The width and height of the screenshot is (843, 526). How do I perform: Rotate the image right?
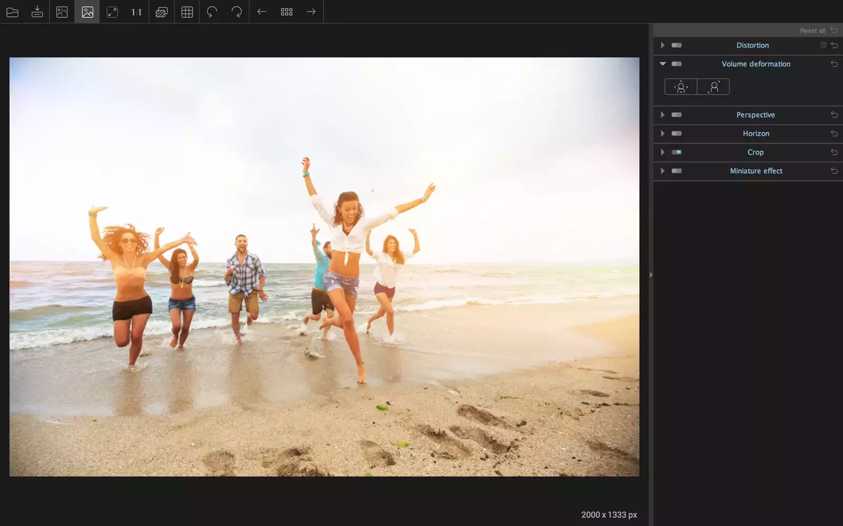click(237, 12)
